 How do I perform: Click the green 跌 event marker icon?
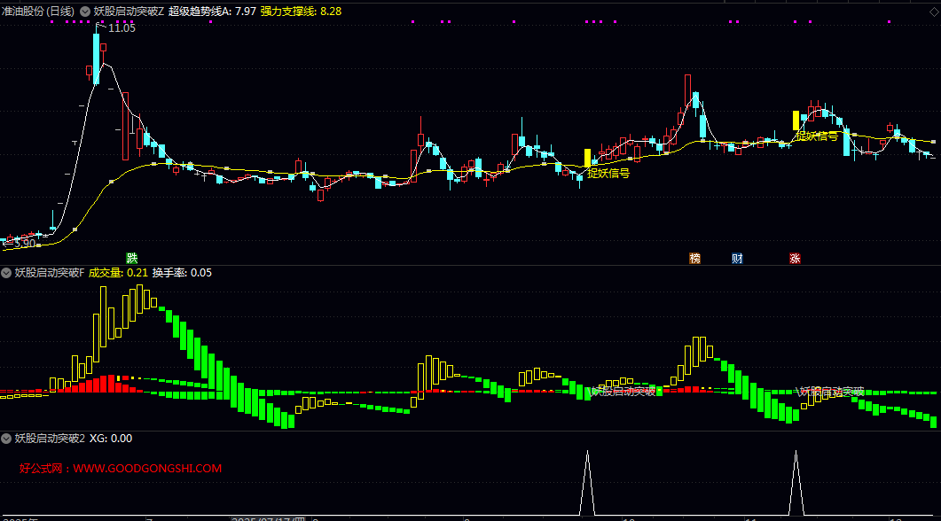click(x=132, y=259)
